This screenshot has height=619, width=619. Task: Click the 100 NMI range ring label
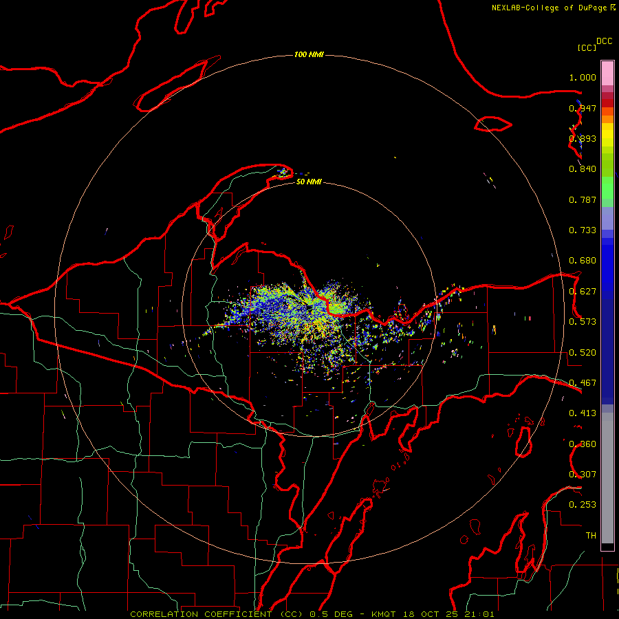click(309, 54)
